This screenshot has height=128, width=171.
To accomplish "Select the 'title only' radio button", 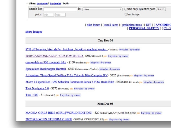I will (x=126, y=9).
